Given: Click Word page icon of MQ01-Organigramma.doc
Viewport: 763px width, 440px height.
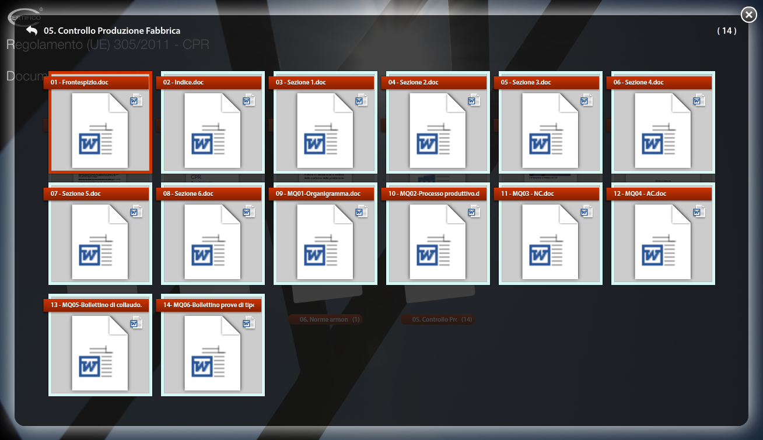Looking at the screenshot, I should tap(325, 242).
